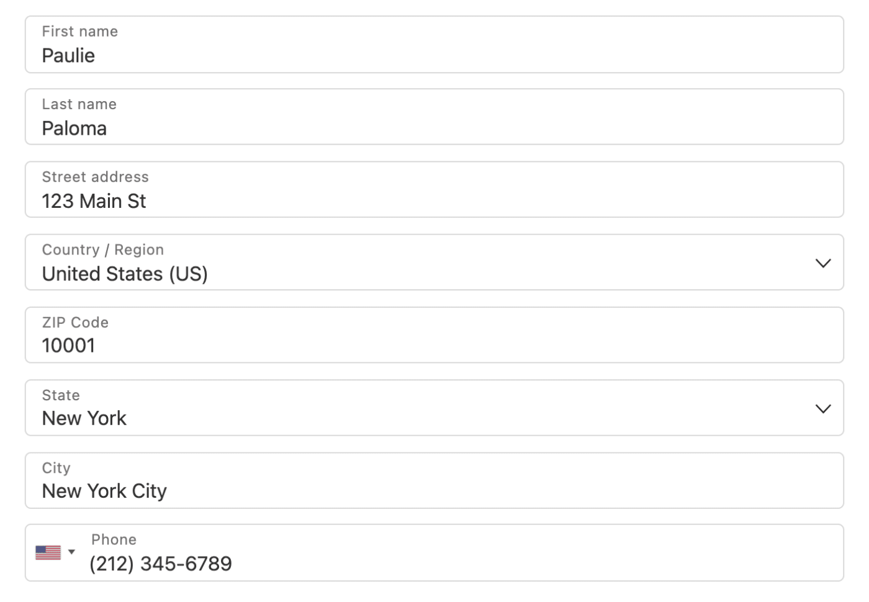This screenshot has height=602, width=869.
Task: Open the phone country code caret
Action: point(71,552)
